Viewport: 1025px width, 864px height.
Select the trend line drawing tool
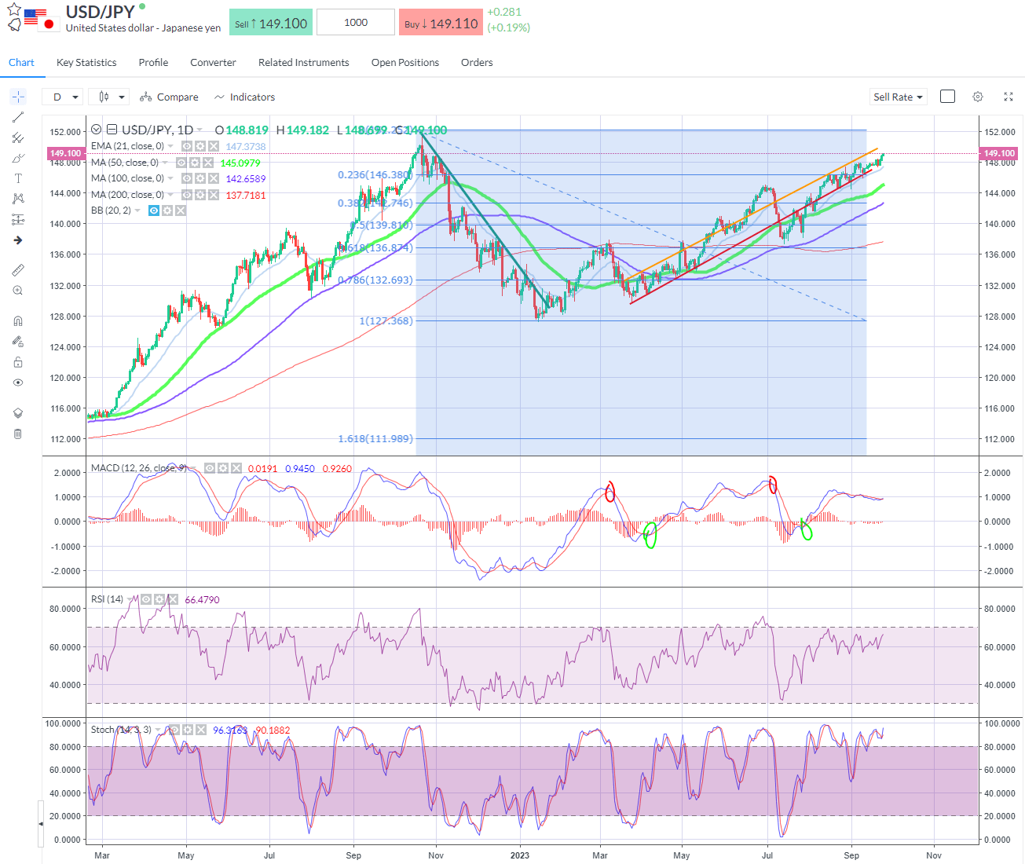point(17,118)
